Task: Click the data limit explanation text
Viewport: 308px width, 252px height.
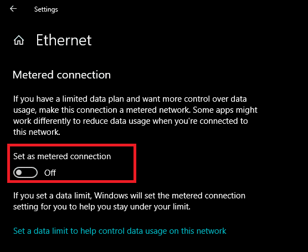Action: coord(129,201)
